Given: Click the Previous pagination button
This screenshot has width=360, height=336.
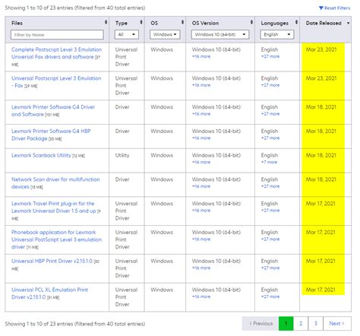Looking at the screenshot, I should coord(261,323).
